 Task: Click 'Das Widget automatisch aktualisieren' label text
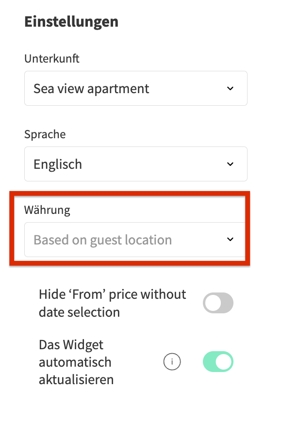76,362
